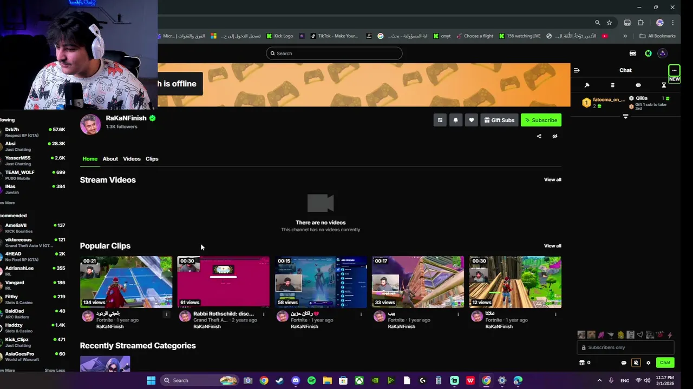This screenshot has width=693, height=389.
Task: Expand hidden bookmarks chevron
Action: pyautogui.click(x=625, y=36)
